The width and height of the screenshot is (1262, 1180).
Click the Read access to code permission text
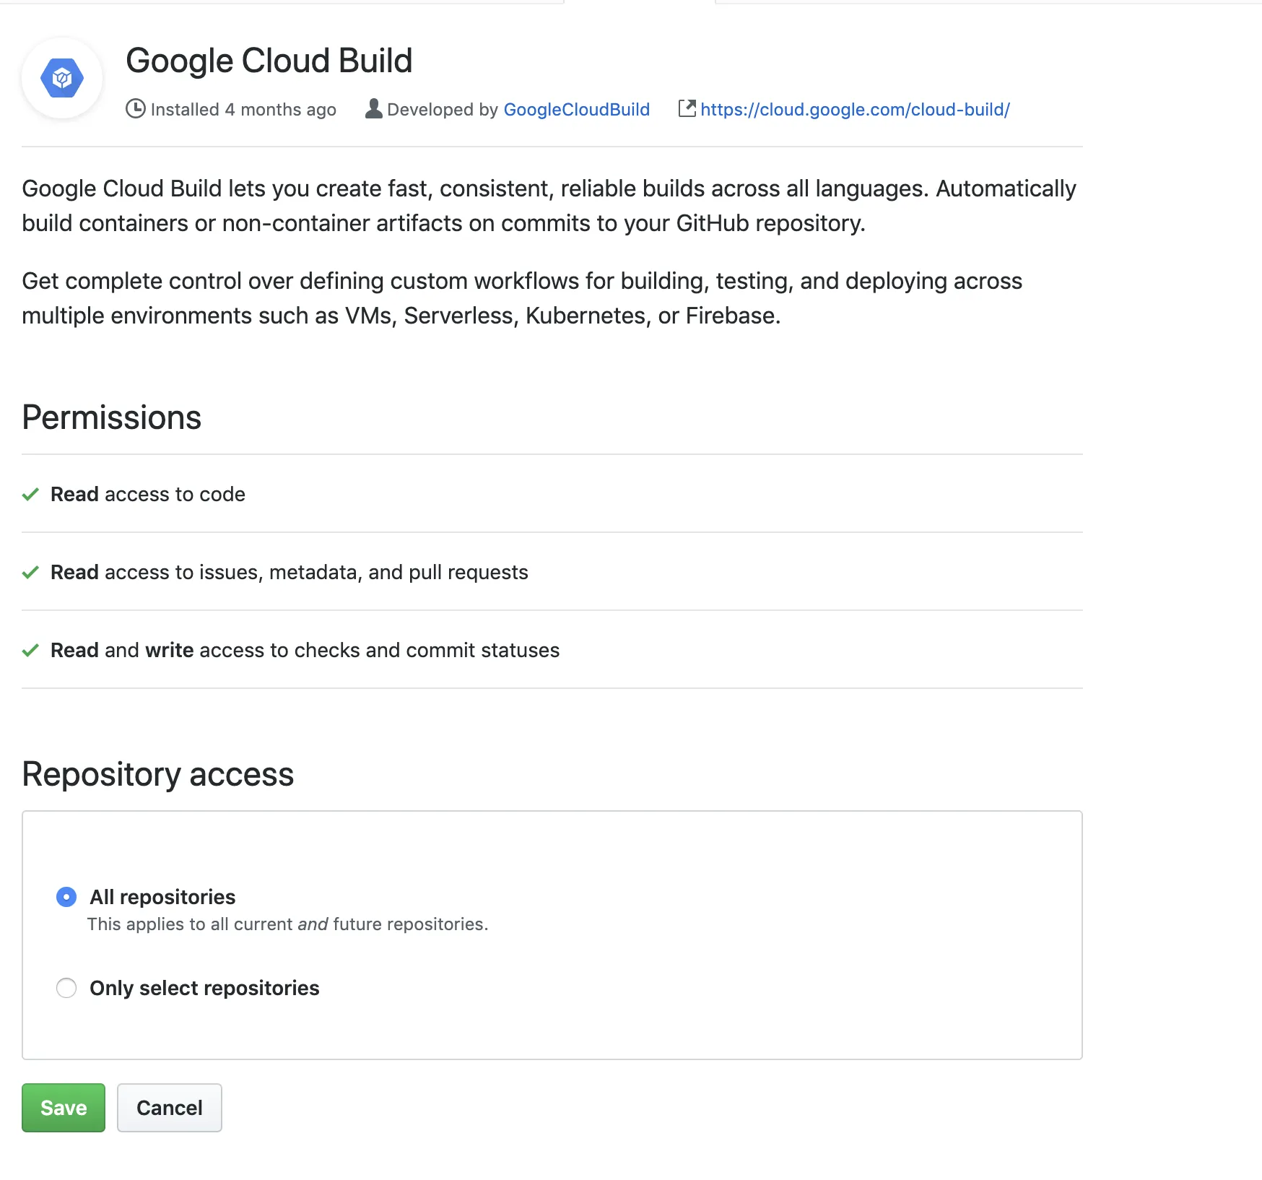[148, 495]
